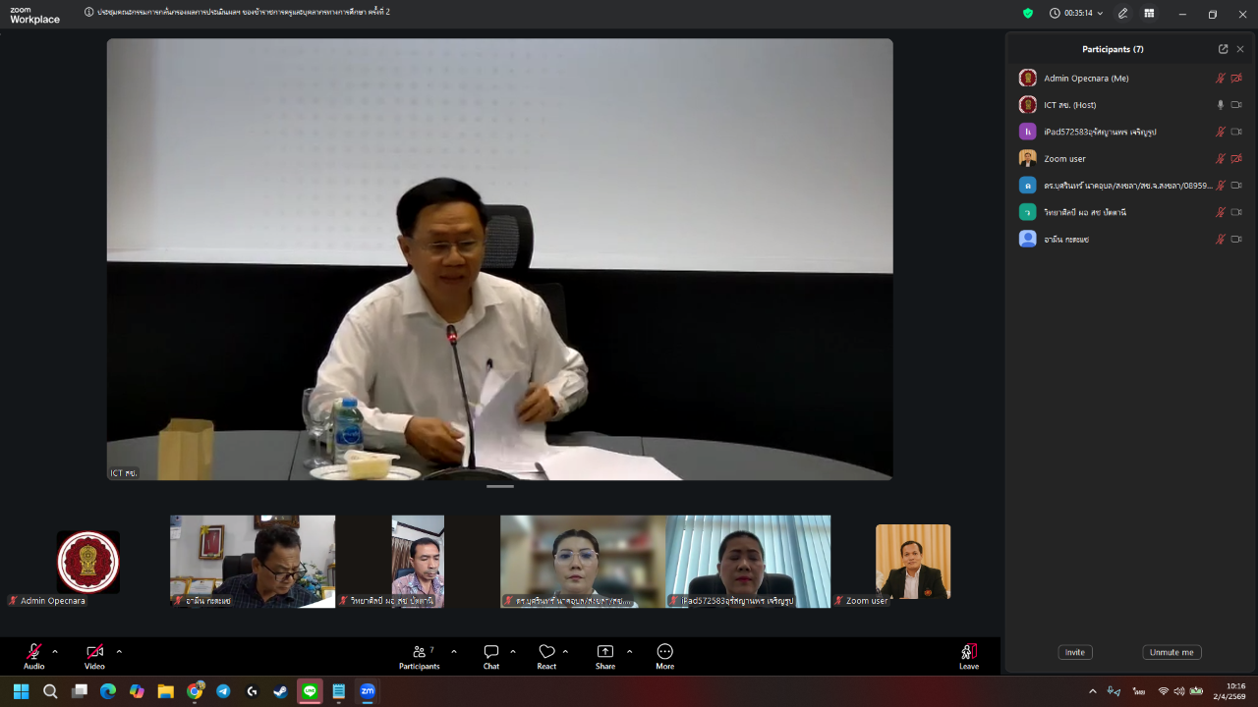Toggle the Audio mute button
Viewport: 1258px width, 707px height.
tap(34, 656)
